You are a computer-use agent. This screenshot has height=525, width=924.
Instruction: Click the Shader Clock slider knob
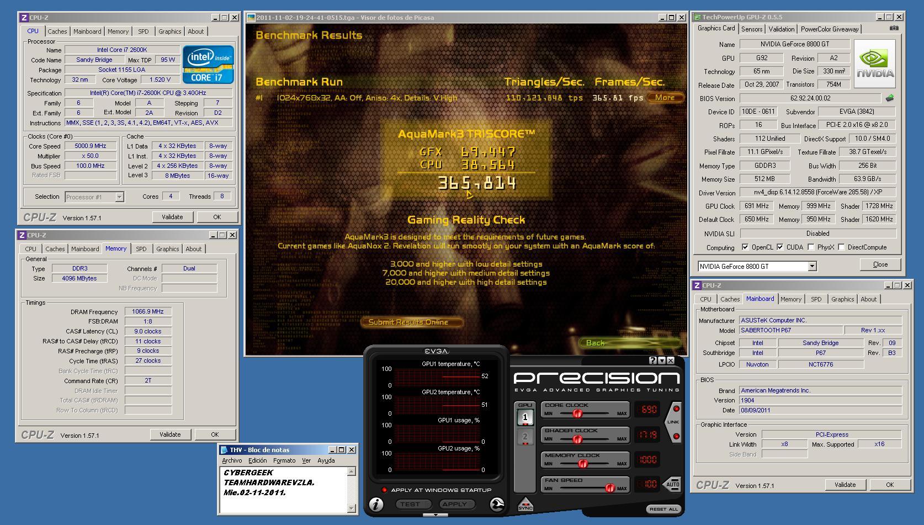[577, 439]
